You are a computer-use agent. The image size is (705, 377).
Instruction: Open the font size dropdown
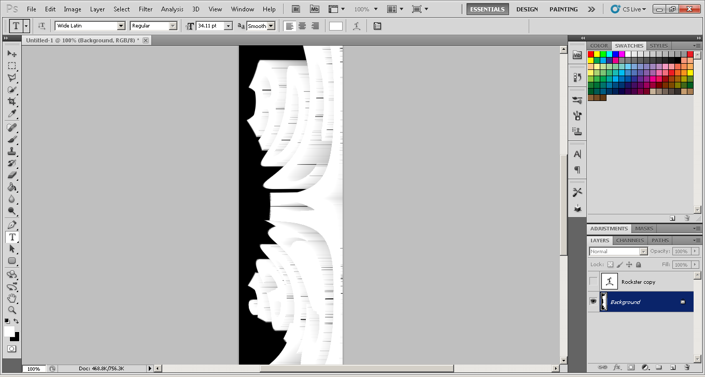[228, 26]
